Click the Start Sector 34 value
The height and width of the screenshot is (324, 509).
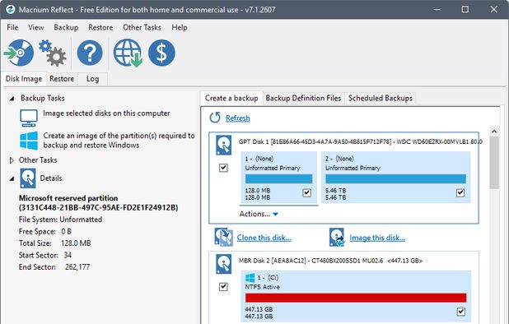tap(68, 255)
